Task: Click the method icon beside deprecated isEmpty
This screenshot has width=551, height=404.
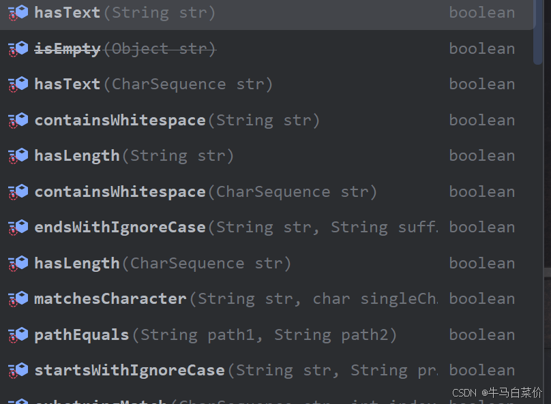Action: point(18,48)
